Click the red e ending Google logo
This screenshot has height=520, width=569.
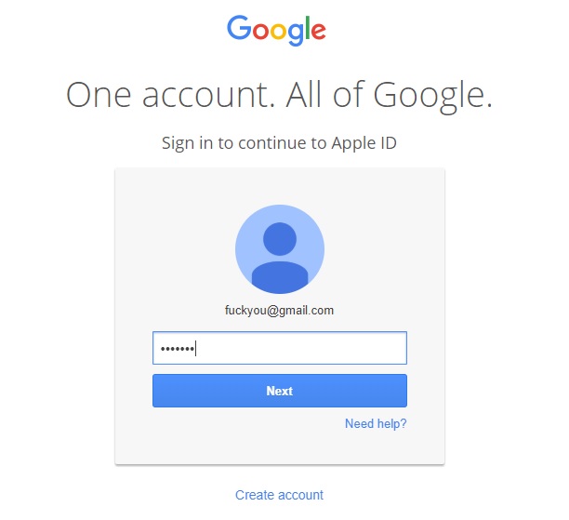point(319,32)
